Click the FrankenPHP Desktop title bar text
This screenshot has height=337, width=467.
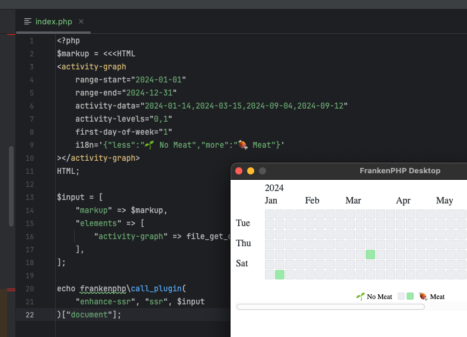pyautogui.click(x=400, y=171)
